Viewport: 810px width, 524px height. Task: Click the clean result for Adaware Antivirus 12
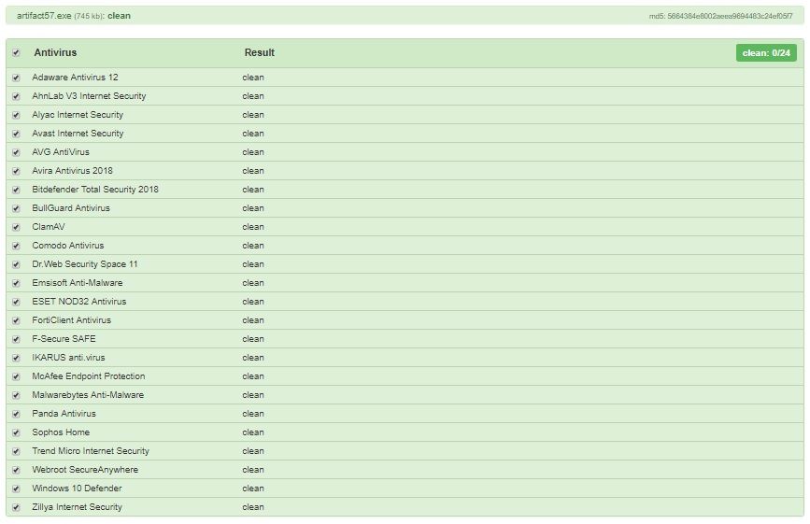click(253, 78)
